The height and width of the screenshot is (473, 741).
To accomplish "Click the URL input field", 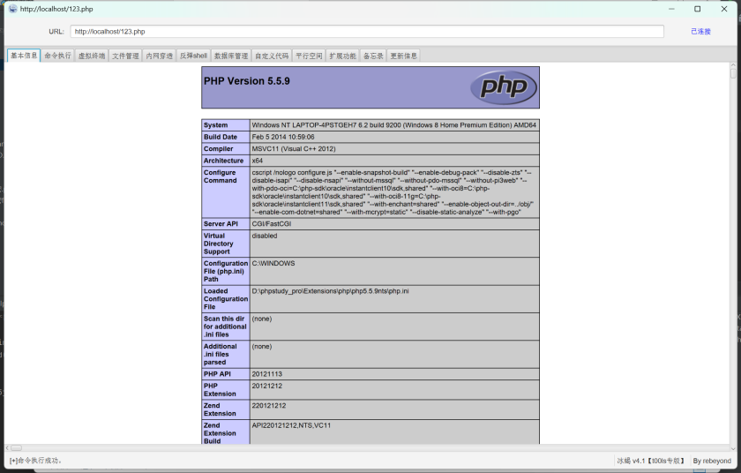I will point(367,32).
